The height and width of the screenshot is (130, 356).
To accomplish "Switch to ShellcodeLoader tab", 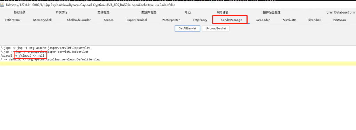I will tap(79, 20).
